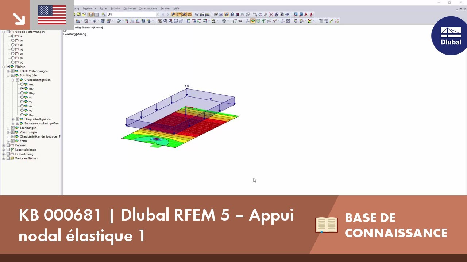
Task: Click the uy label in navigator
Action: [22, 45]
